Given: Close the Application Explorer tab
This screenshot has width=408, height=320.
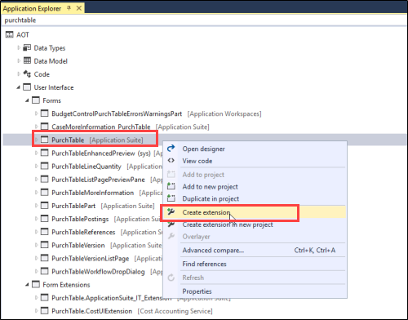Looking at the screenshot, I should pos(79,8).
